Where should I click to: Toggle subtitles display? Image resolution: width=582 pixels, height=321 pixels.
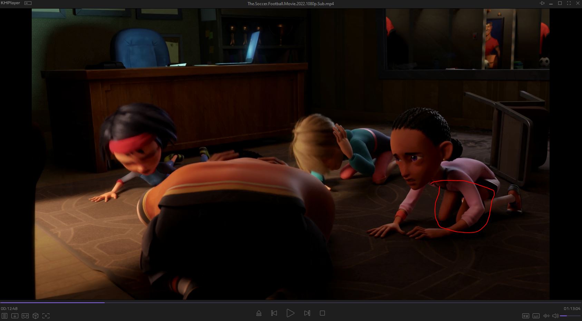click(x=536, y=315)
